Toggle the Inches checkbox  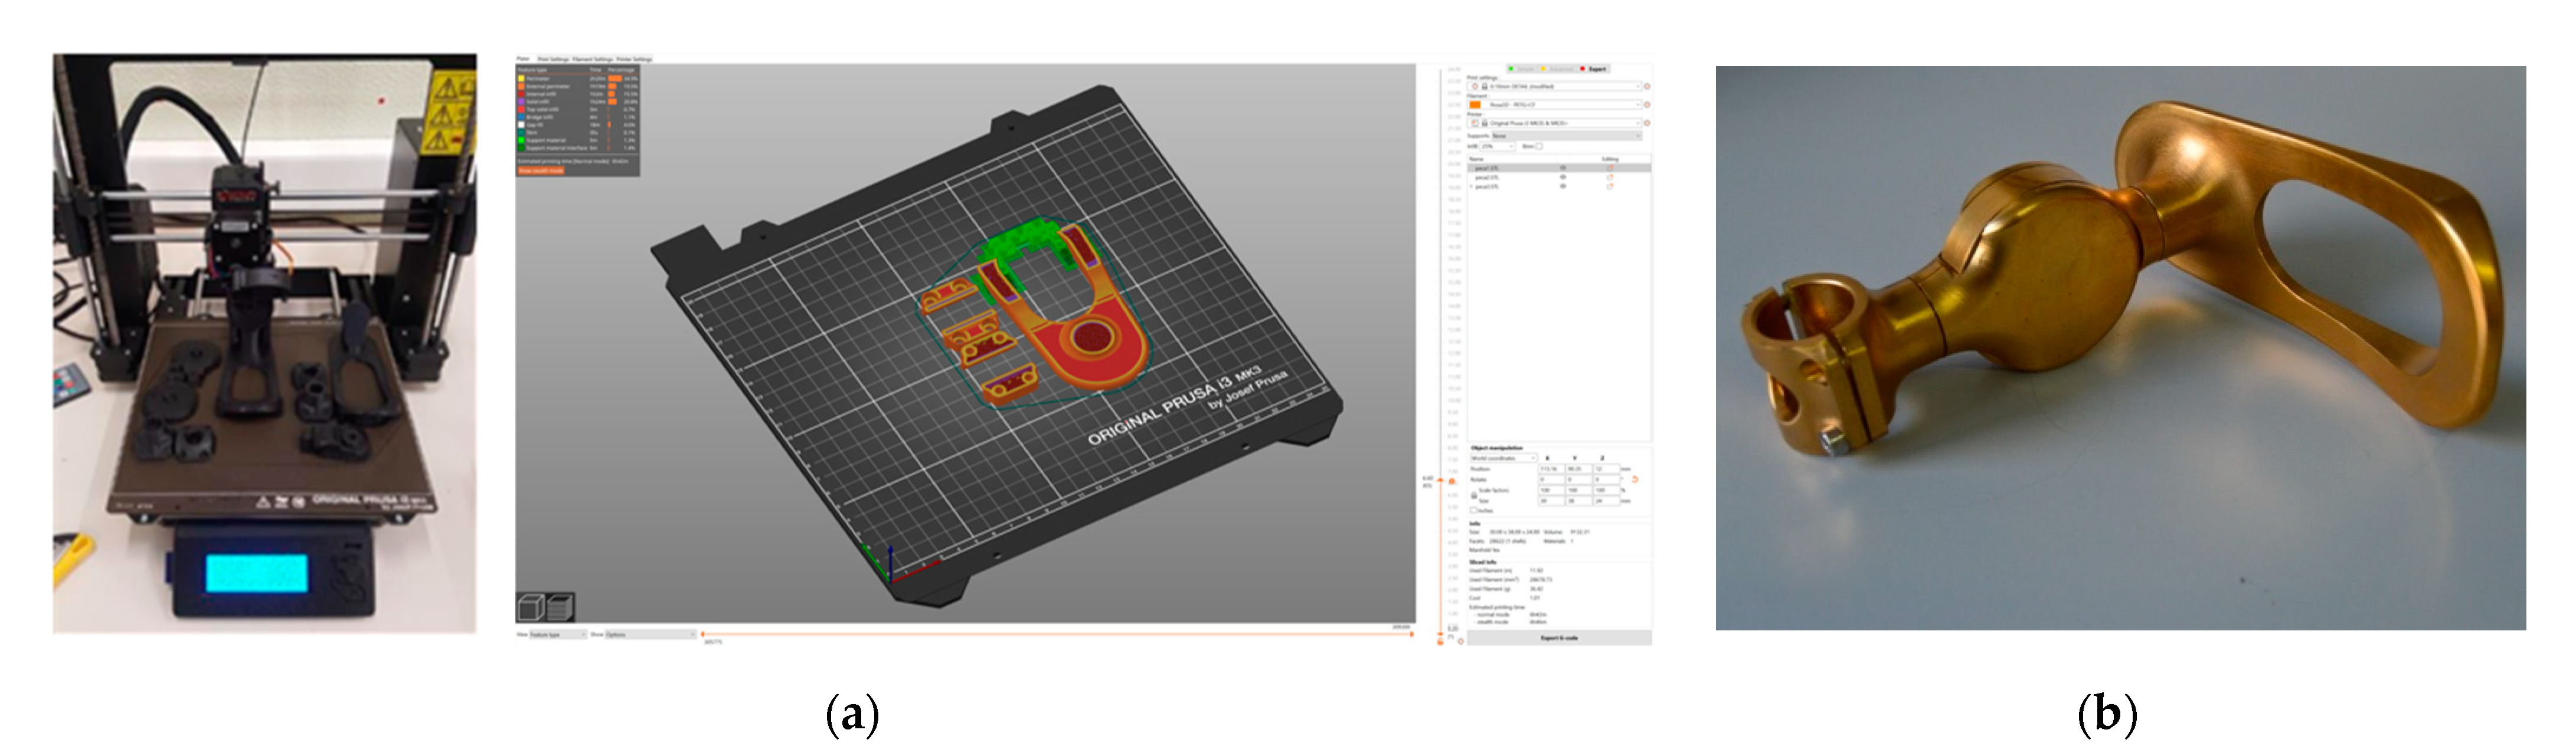pos(1474,510)
